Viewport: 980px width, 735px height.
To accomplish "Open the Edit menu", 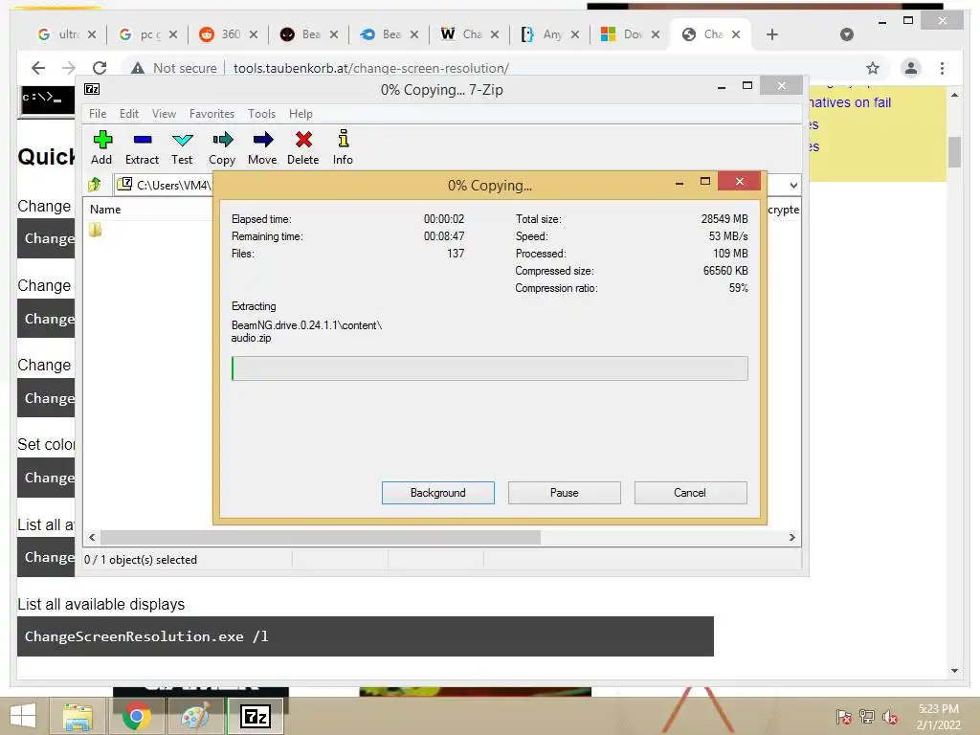I will coord(129,114).
